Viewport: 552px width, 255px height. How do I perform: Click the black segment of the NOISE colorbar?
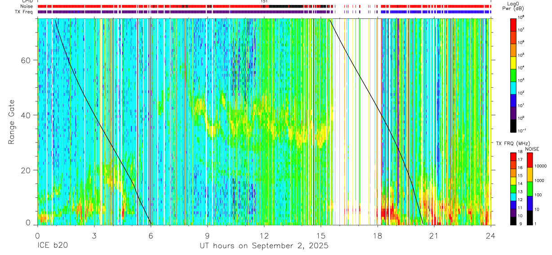[530, 218]
